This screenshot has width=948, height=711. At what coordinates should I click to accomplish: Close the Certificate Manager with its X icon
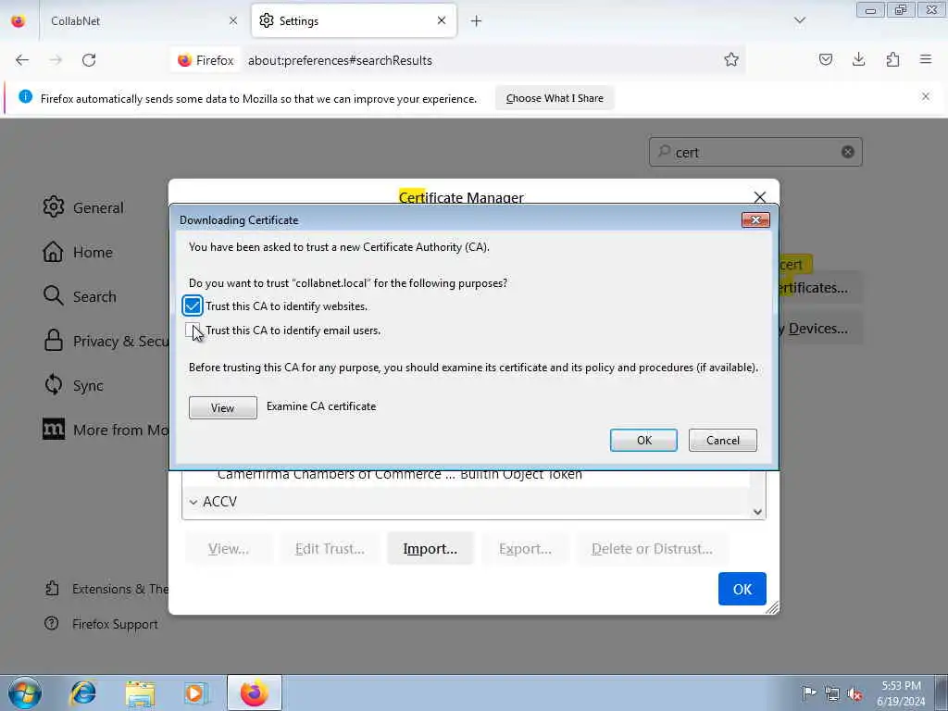click(760, 197)
